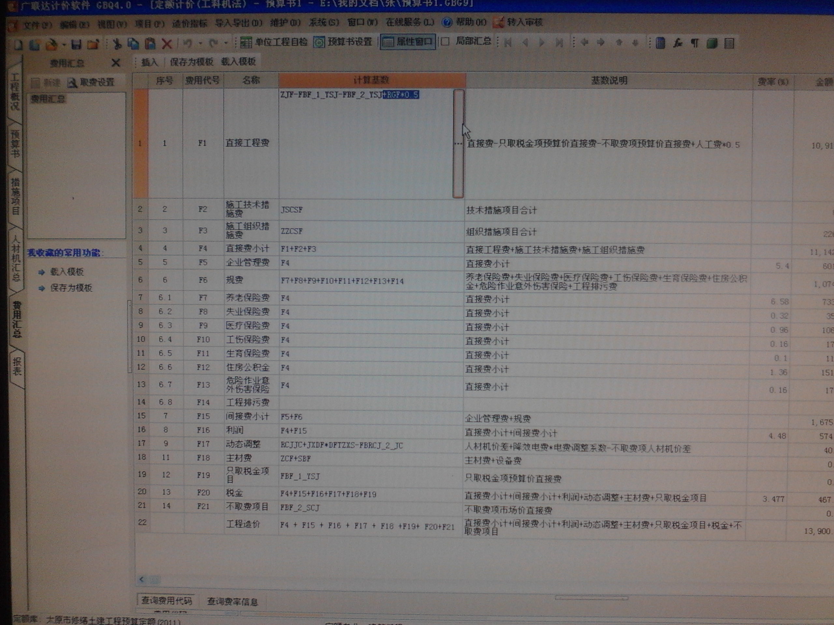Open the 导入导出(D) menu
Image resolution: width=834 pixels, height=625 pixels.
click(x=238, y=23)
